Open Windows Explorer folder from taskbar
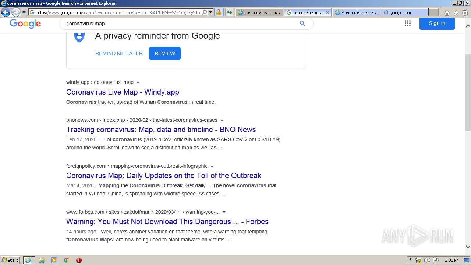The height and width of the screenshot is (265, 471). [x=42, y=260]
